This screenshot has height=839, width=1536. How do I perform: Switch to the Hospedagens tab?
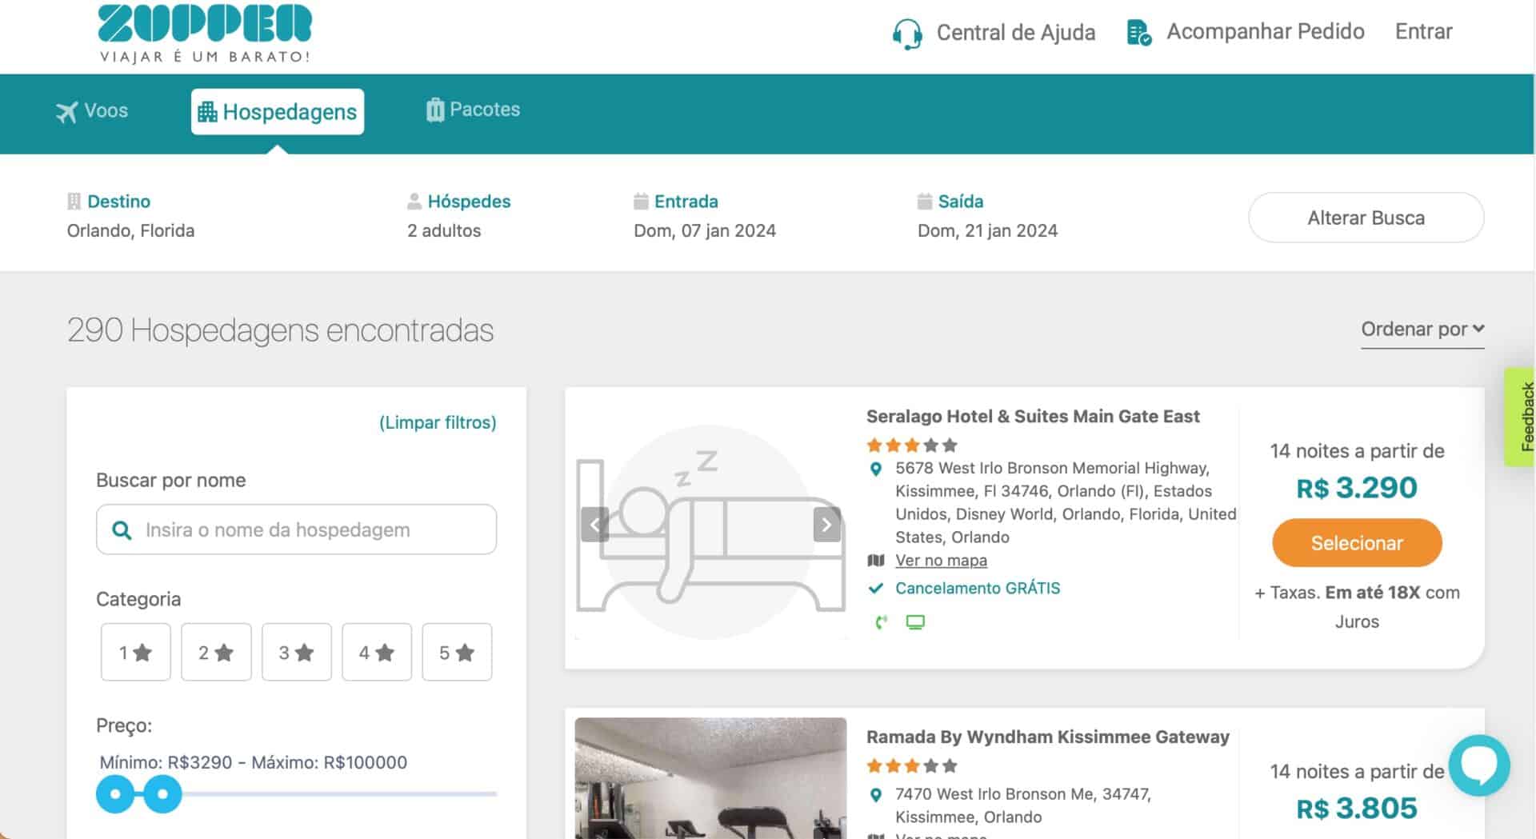[278, 111]
